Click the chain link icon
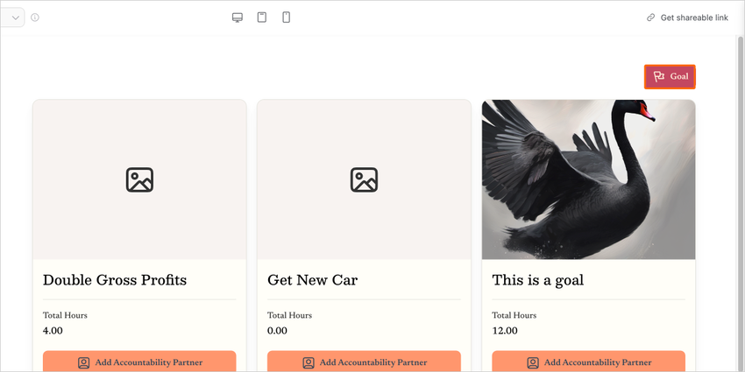This screenshot has height=372, width=745. 650,18
